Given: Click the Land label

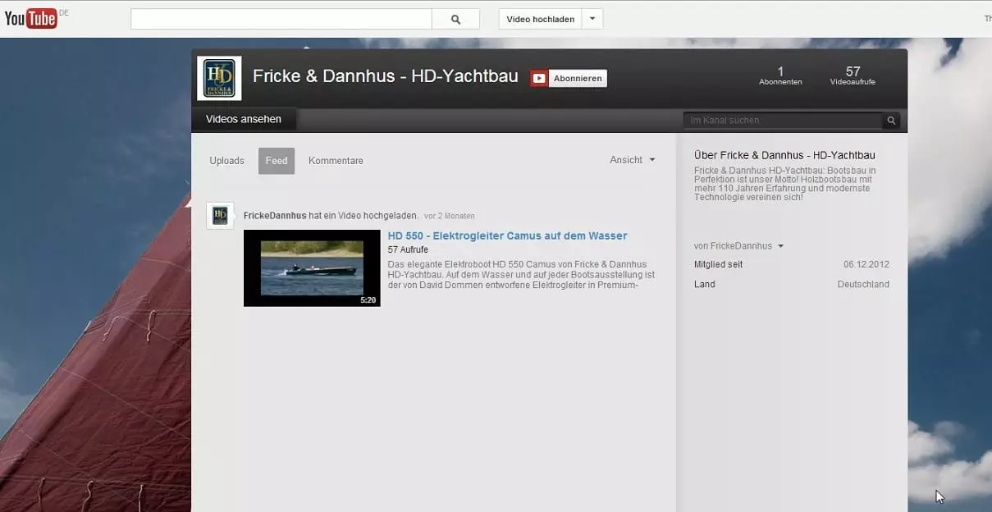Looking at the screenshot, I should pos(704,285).
